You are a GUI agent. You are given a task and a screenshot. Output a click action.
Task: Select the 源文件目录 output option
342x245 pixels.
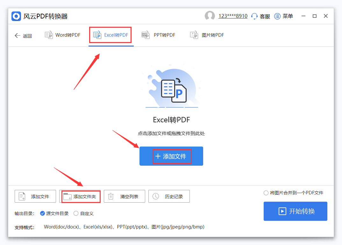pos(43,213)
